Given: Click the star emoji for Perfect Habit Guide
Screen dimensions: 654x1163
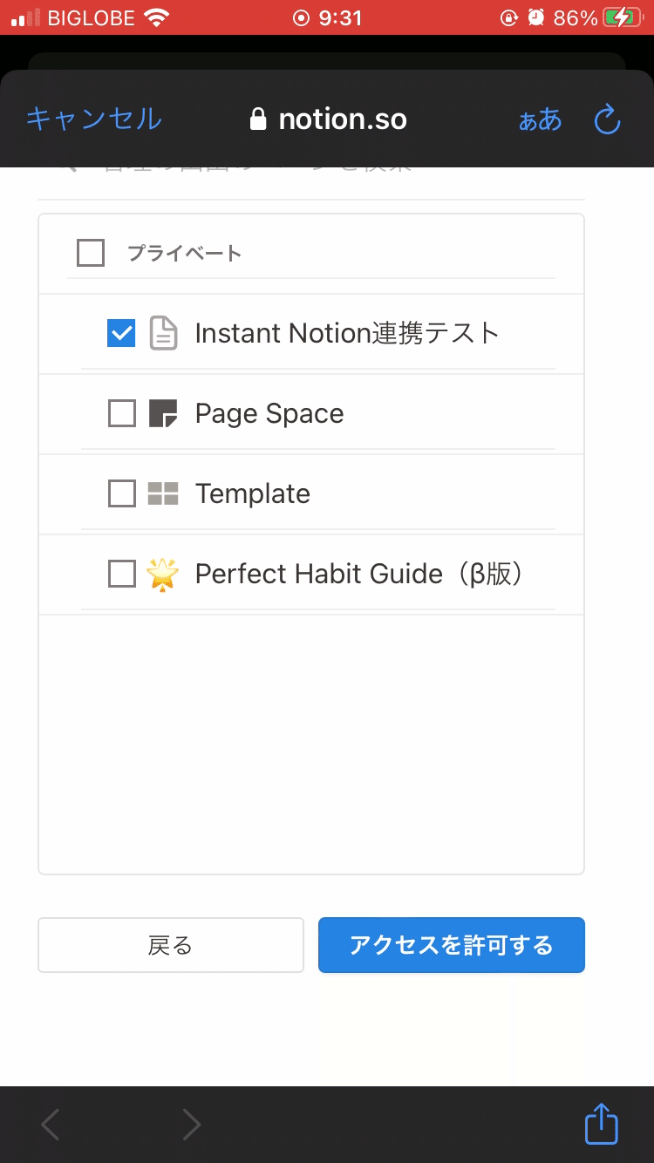Looking at the screenshot, I should 163,574.
